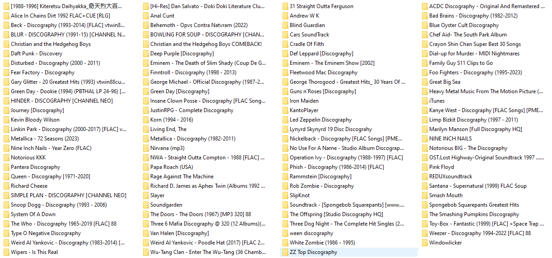Screen dimensions: 552x258
Task: Click the folder icon beside Pantera Discography
Action: tap(6, 167)
